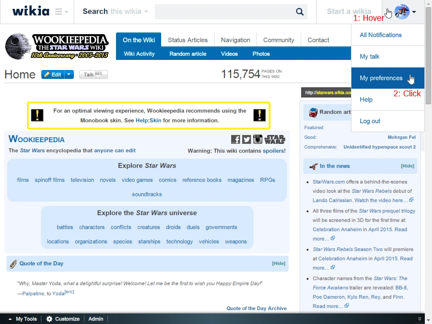Screen dimensions: 432x324
Task: Click the Twitter icon
Action: (x=246, y=139)
